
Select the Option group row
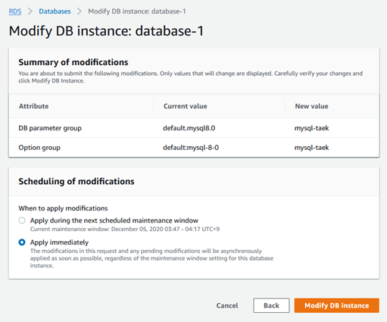tap(194, 148)
